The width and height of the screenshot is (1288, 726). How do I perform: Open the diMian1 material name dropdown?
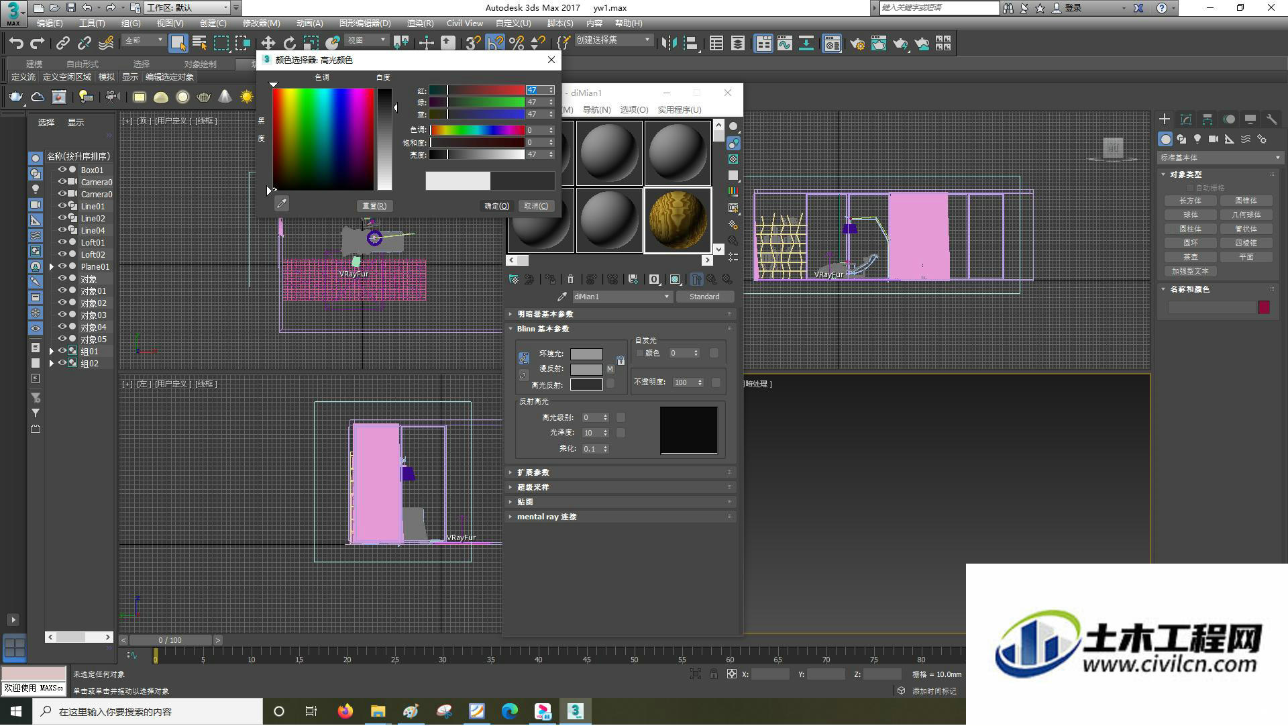tap(622, 297)
